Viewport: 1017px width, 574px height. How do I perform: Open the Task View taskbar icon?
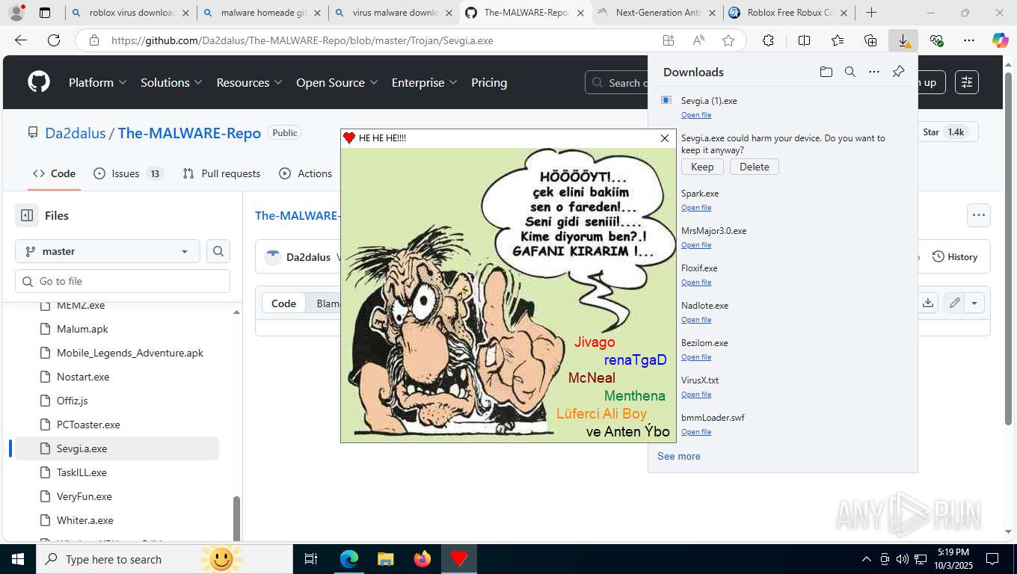pos(311,559)
